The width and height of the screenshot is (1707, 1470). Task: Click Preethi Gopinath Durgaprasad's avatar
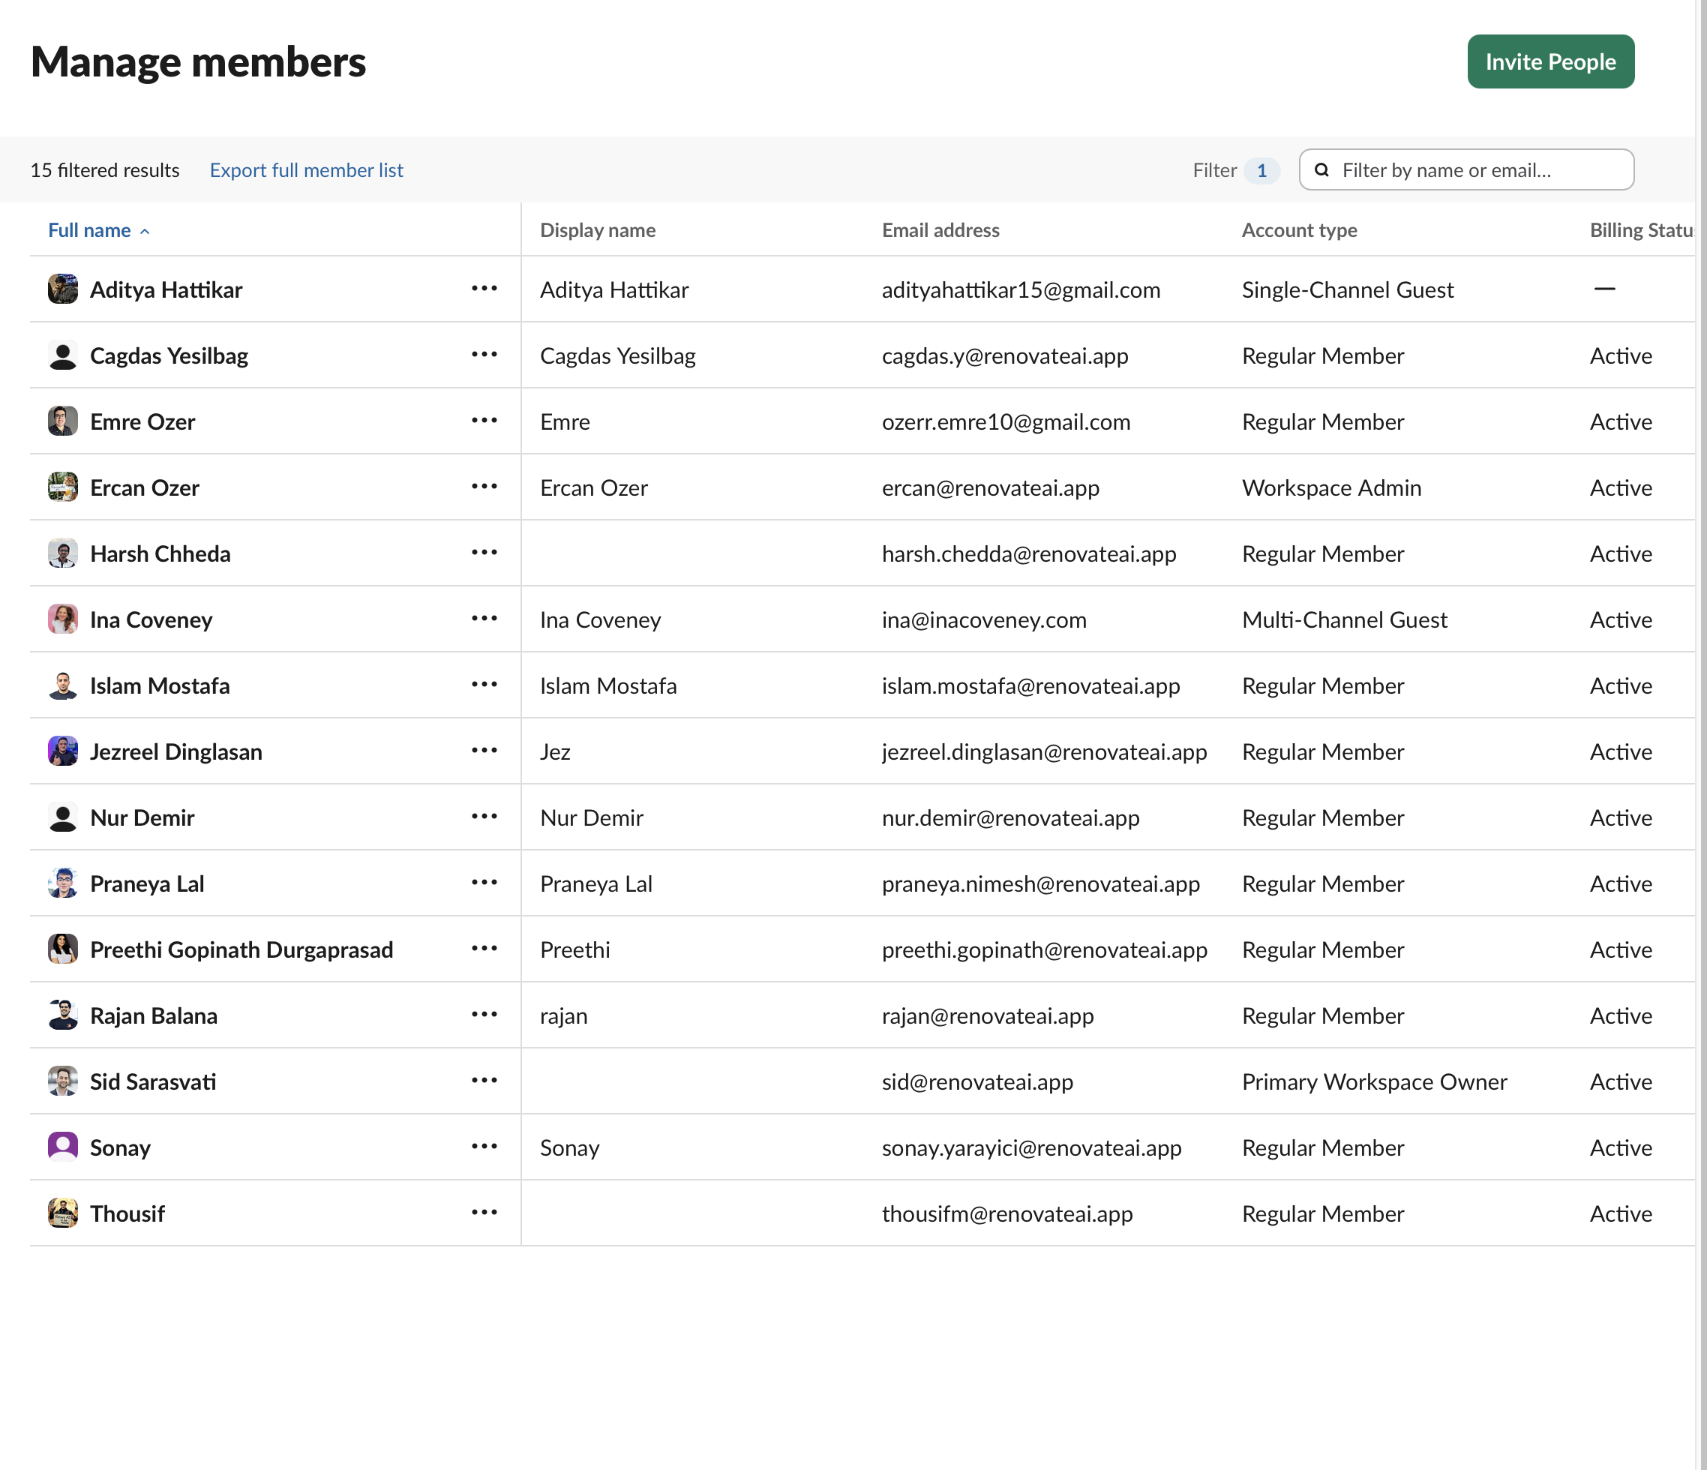click(x=62, y=949)
